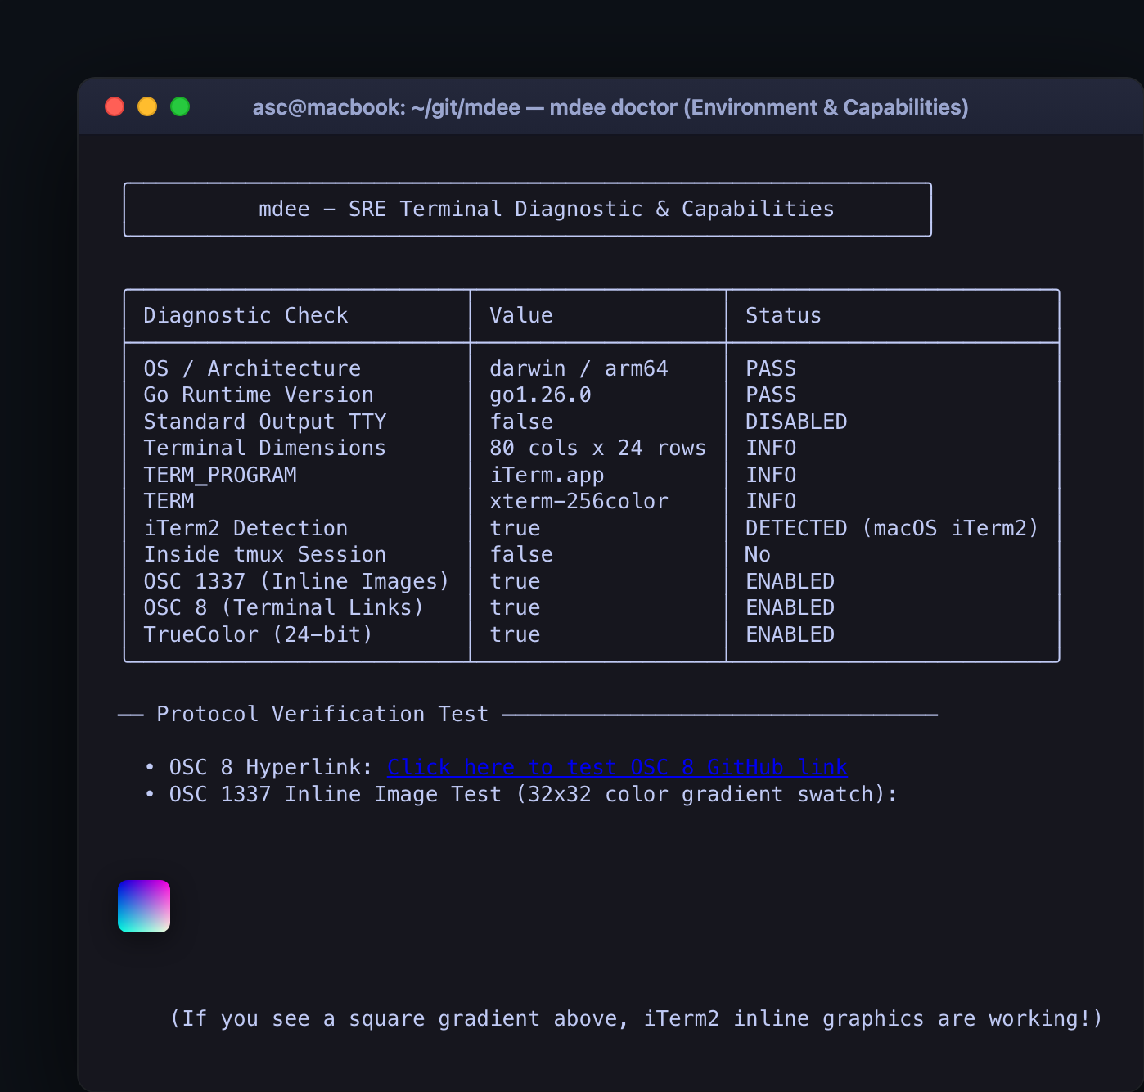Select the 'Standard Output TTY' row label
Viewport: 1144px width, 1092px height.
265,422
